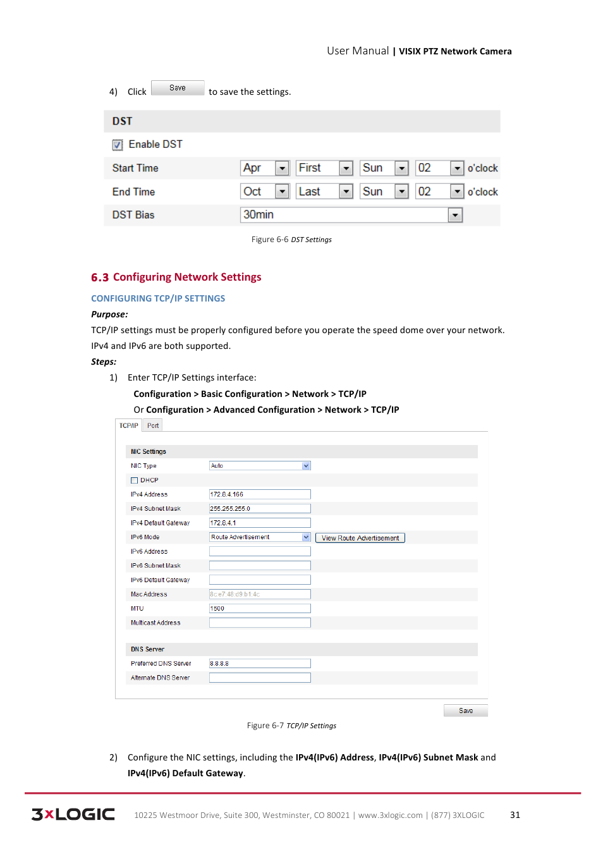
Task: Open the Start Time week dropdown showing First
Action: point(324,168)
